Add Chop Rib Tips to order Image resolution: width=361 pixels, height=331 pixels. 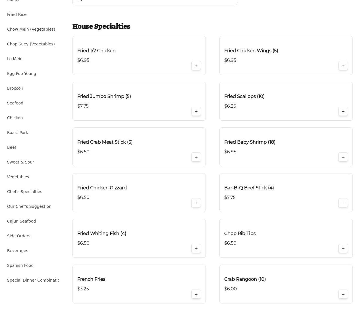pos(343,249)
